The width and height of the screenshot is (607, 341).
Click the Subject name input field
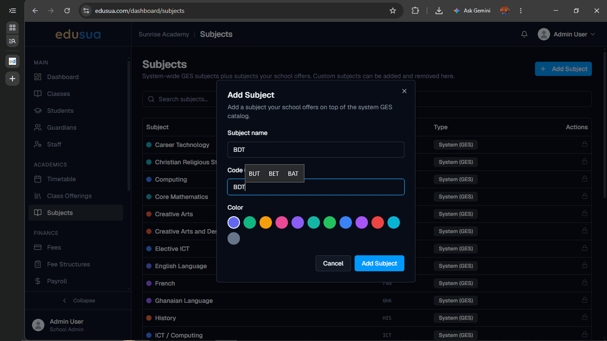(x=315, y=150)
